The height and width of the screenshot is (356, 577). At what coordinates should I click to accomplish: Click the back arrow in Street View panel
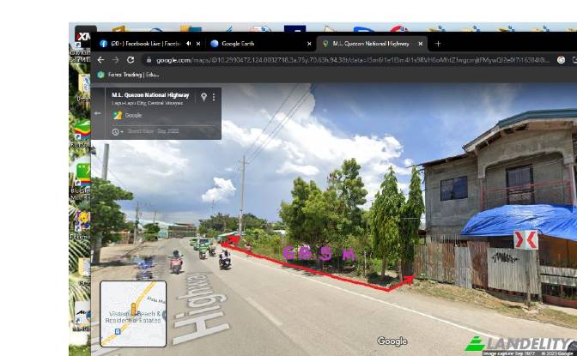97,113
